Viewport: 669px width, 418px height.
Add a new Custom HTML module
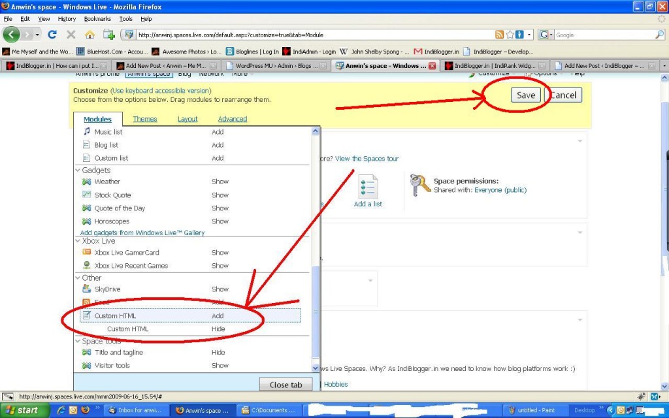[218, 315]
